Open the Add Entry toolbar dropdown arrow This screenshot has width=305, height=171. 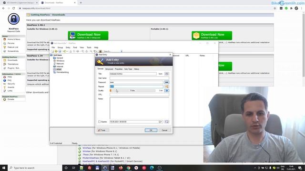[67, 51]
